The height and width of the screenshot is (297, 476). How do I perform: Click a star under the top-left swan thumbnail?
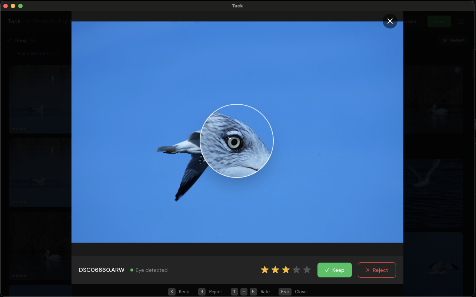(13, 128)
